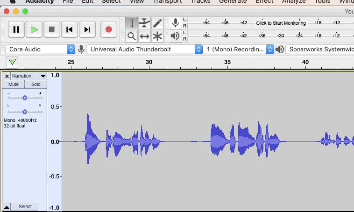
Task: Open the Generate menu
Action: [233, 1]
